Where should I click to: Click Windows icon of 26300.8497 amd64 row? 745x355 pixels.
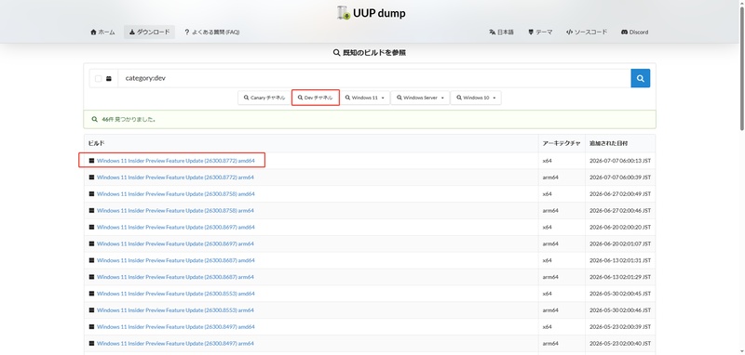coord(91,326)
